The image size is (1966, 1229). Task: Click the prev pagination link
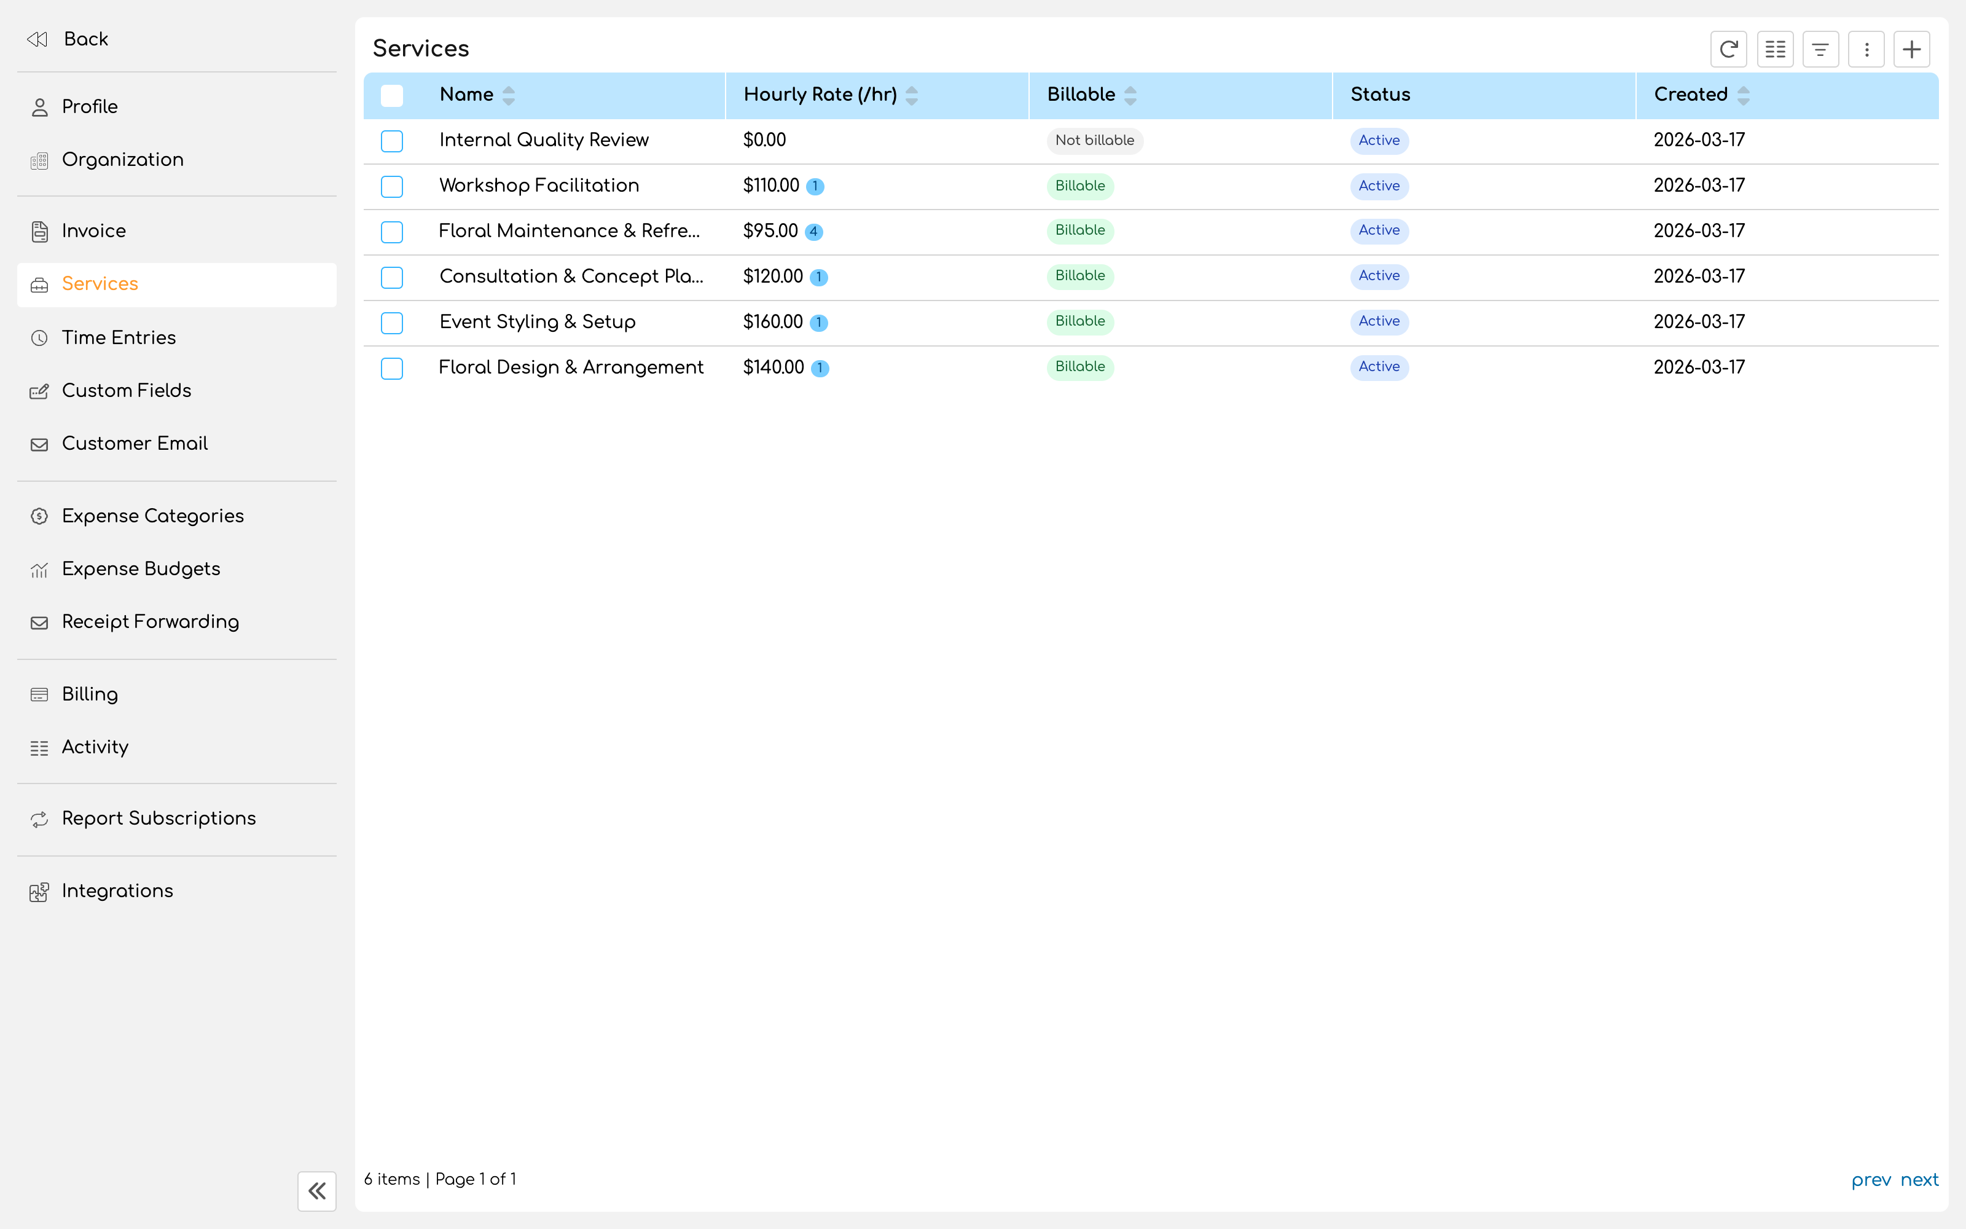coord(1871,1179)
